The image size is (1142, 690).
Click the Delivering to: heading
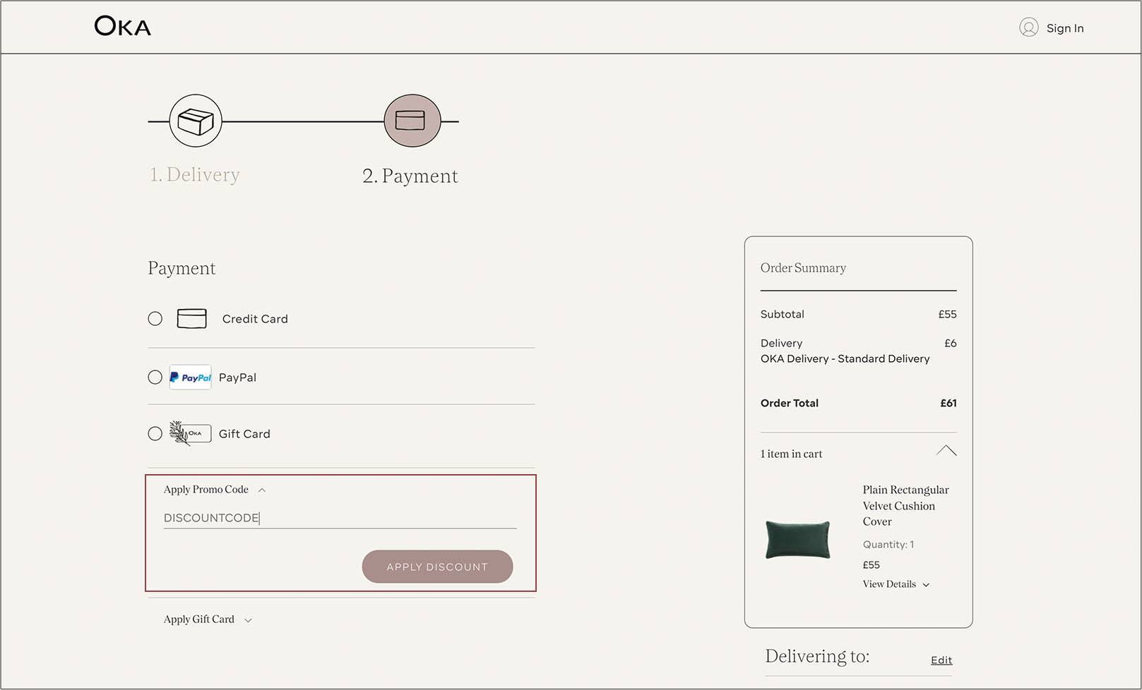point(817,656)
